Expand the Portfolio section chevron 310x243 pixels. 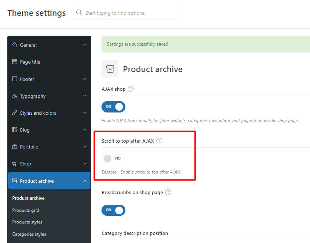pyautogui.click(x=85, y=147)
